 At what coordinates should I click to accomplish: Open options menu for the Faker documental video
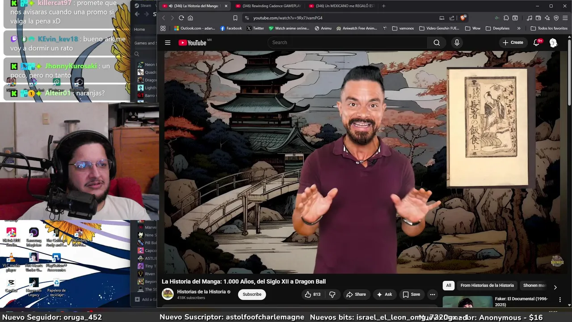[560, 299]
